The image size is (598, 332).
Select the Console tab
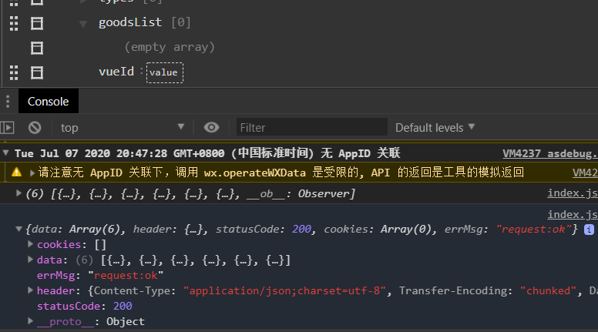point(49,102)
